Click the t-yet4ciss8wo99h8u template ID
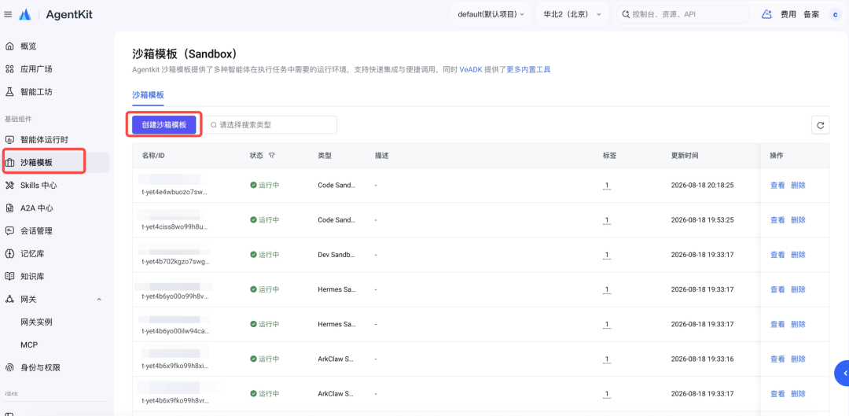Image resolution: width=849 pixels, height=416 pixels. click(x=175, y=226)
